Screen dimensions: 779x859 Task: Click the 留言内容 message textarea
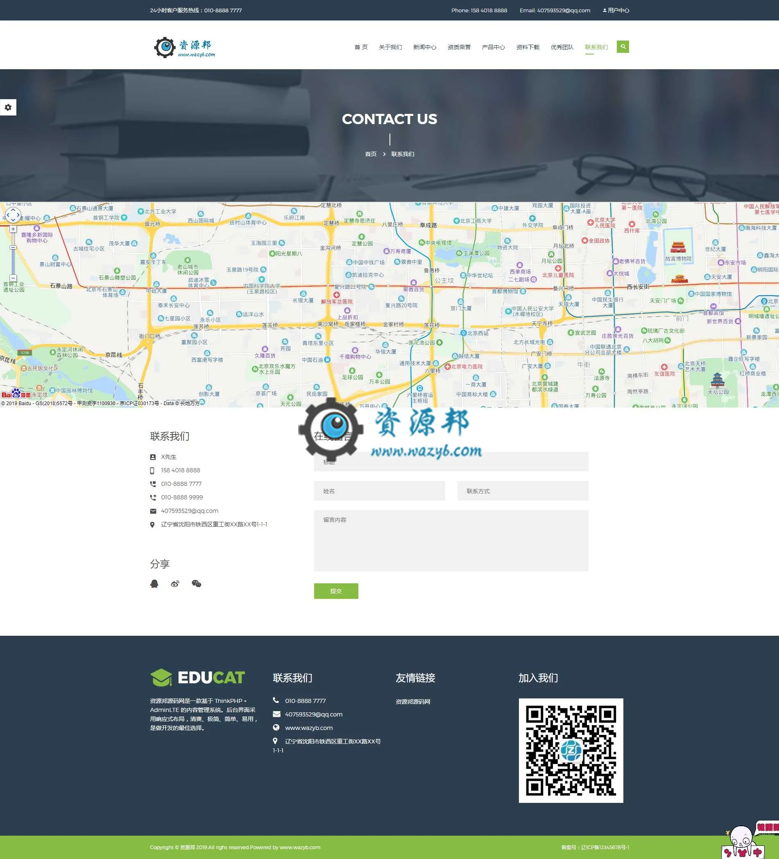point(451,541)
